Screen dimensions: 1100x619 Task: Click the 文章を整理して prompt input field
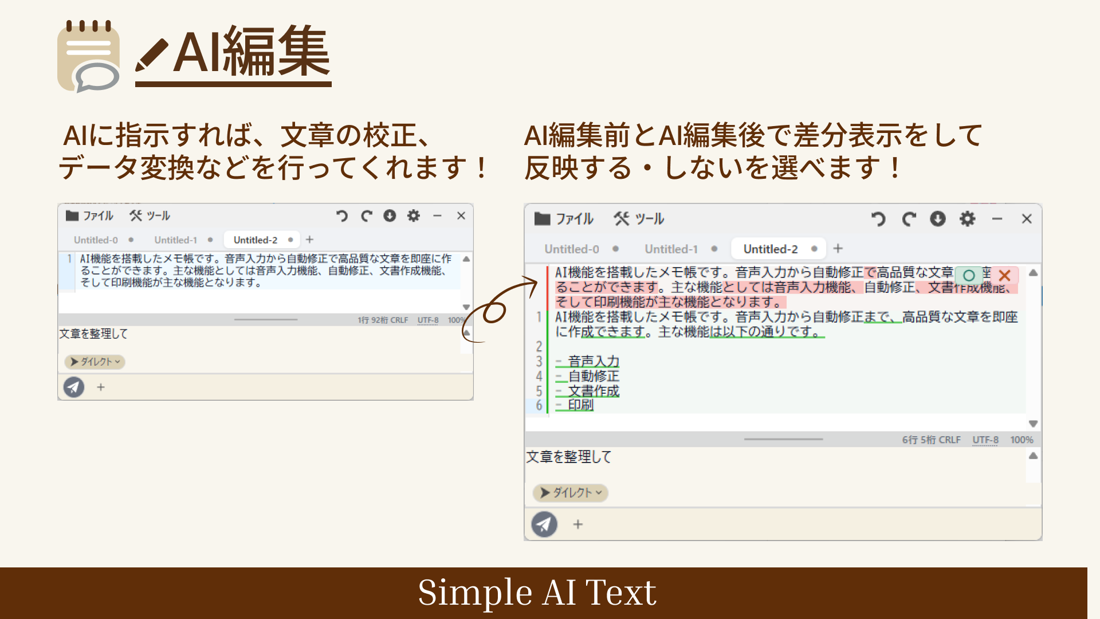(630, 457)
